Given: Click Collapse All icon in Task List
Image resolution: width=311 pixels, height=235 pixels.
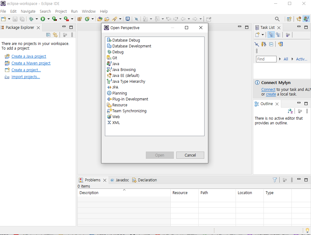Looking at the screenshot, I should tap(271, 44).
